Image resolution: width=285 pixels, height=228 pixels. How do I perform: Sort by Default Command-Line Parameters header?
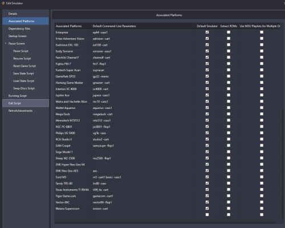coord(144,26)
